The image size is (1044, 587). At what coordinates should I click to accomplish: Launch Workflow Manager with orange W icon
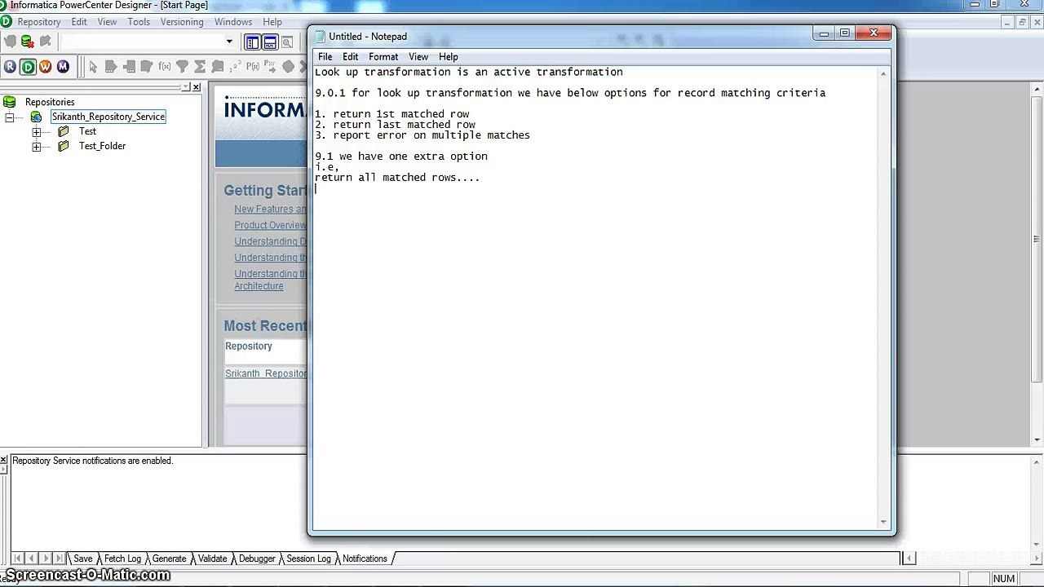click(x=46, y=67)
